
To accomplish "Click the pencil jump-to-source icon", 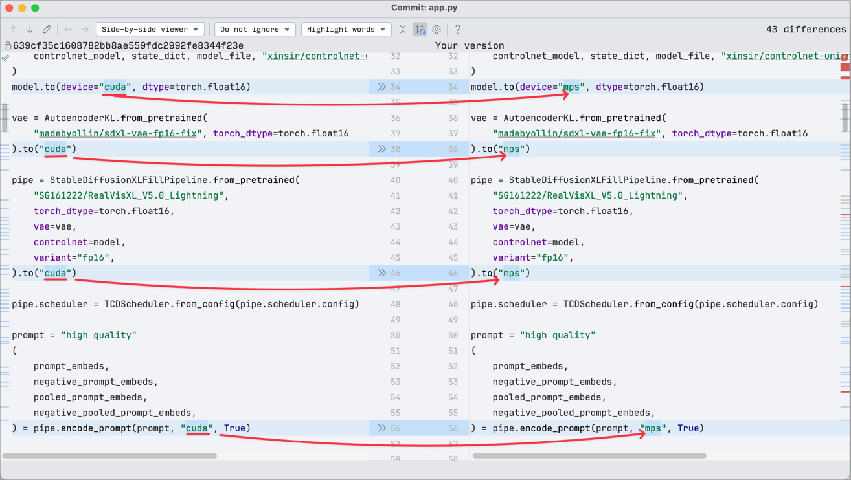I will (47, 29).
